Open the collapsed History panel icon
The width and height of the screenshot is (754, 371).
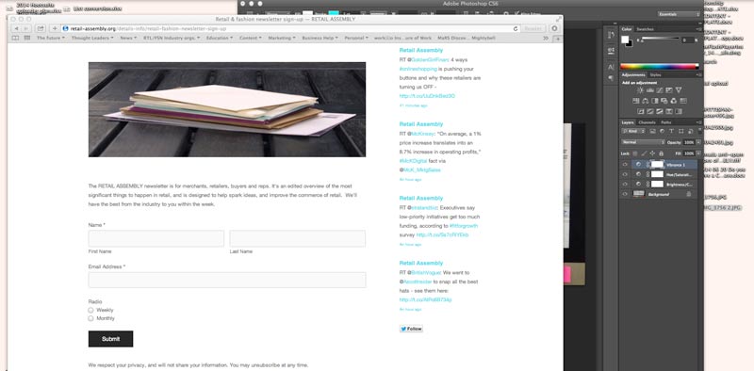(x=611, y=35)
